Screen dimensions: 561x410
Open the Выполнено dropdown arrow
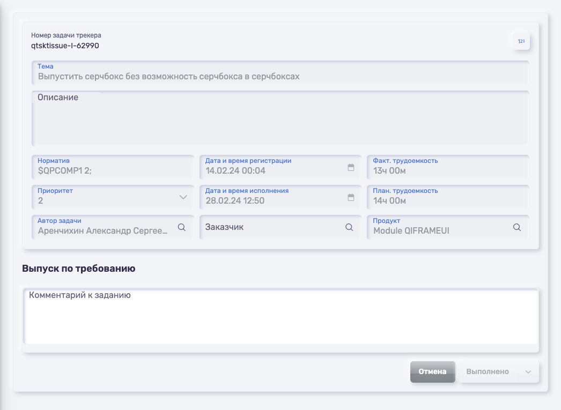coord(528,372)
